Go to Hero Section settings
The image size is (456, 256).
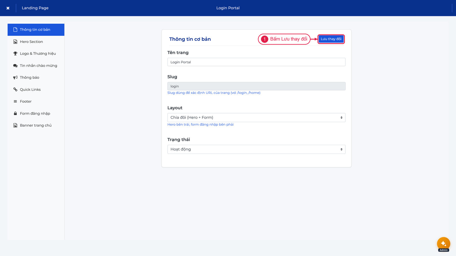pyautogui.click(x=36, y=42)
